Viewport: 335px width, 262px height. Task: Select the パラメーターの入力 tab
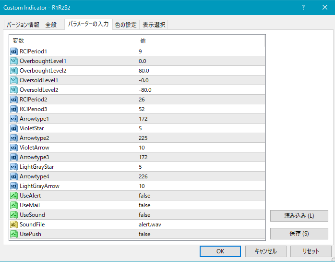pos(88,24)
